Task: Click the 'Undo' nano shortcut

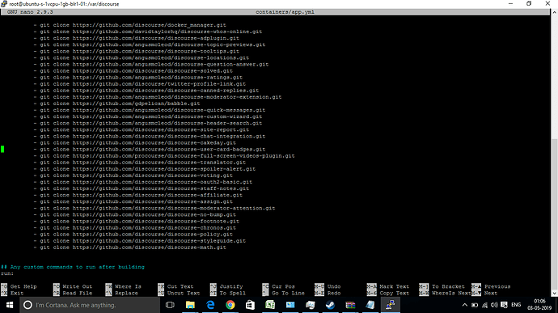Action: point(328,286)
